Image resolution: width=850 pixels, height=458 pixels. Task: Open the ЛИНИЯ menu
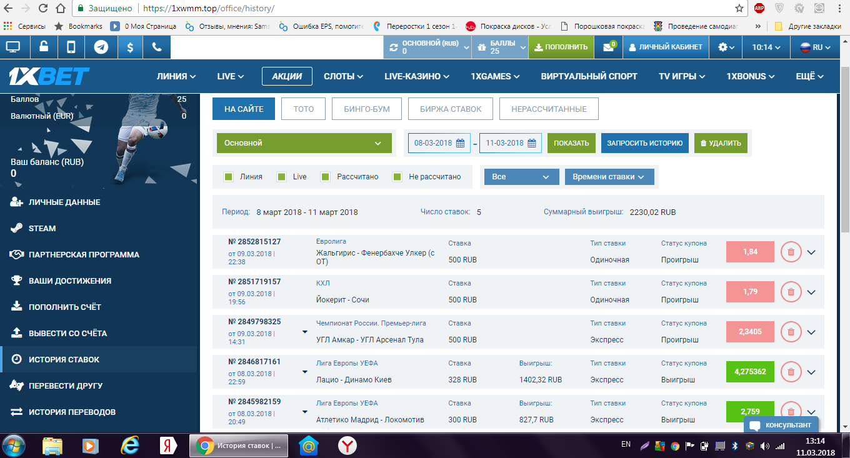coord(176,76)
